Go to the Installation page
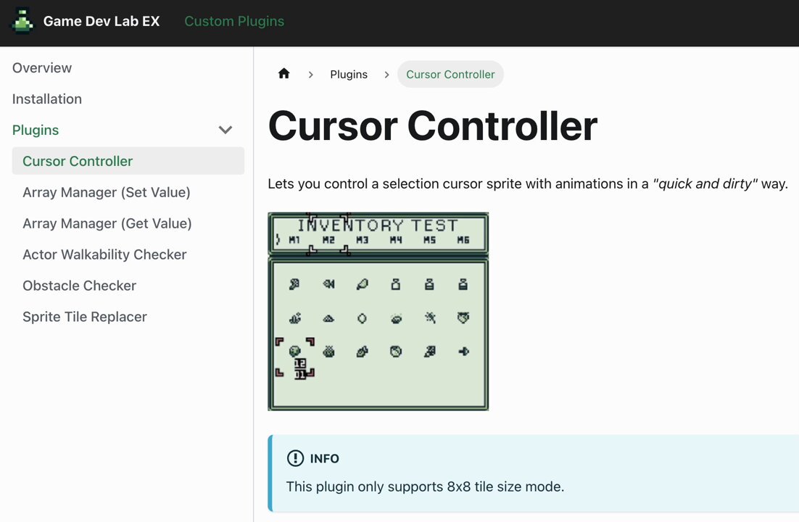799x522 pixels. pos(47,99)
